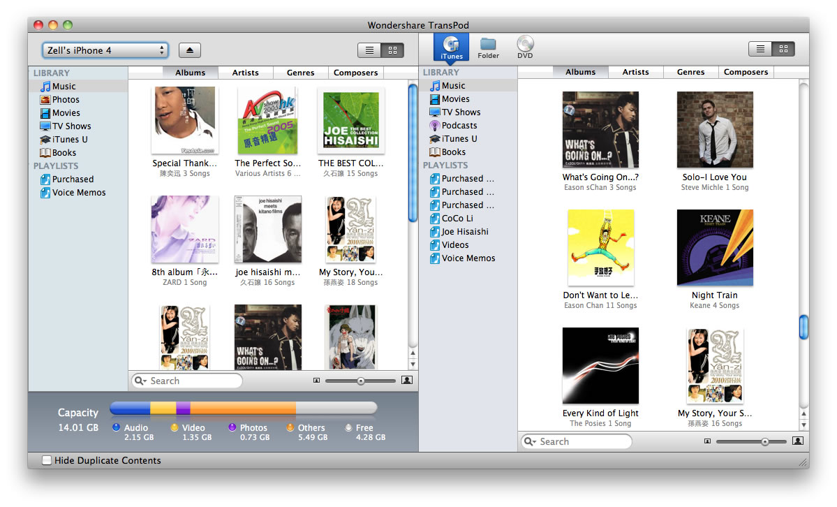Click iTunes pane Search field
Image resolution: width=837 pixels, height=507 pixels.
(x=577, y=442)
